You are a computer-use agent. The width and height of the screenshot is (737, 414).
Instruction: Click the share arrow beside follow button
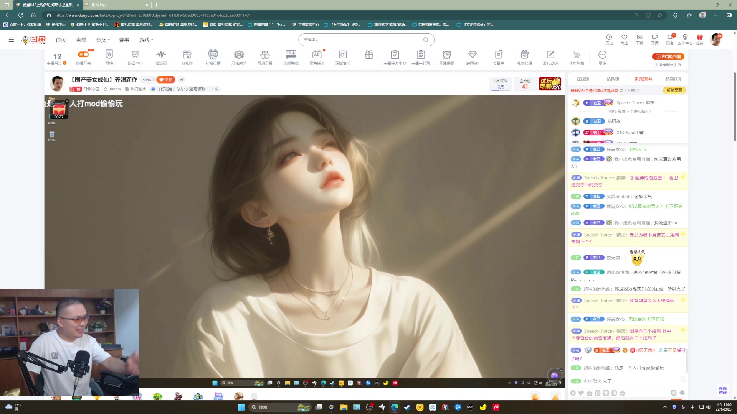point(182,80)
